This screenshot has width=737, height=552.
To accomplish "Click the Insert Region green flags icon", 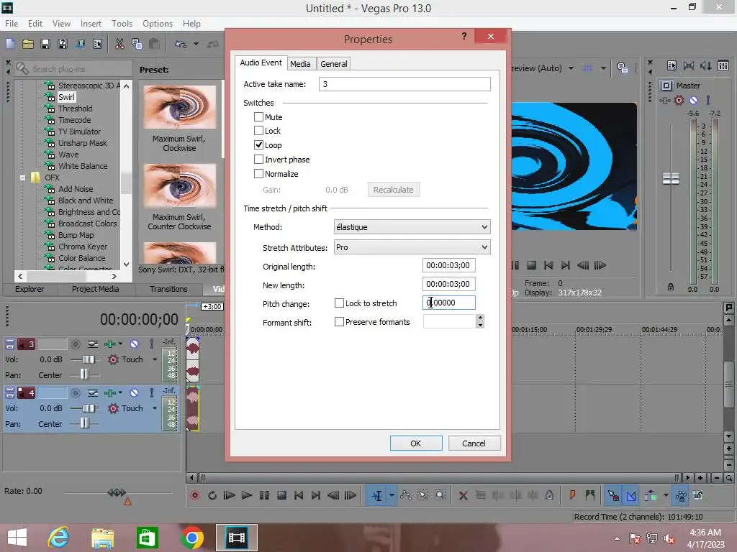I will pos(590,495).
